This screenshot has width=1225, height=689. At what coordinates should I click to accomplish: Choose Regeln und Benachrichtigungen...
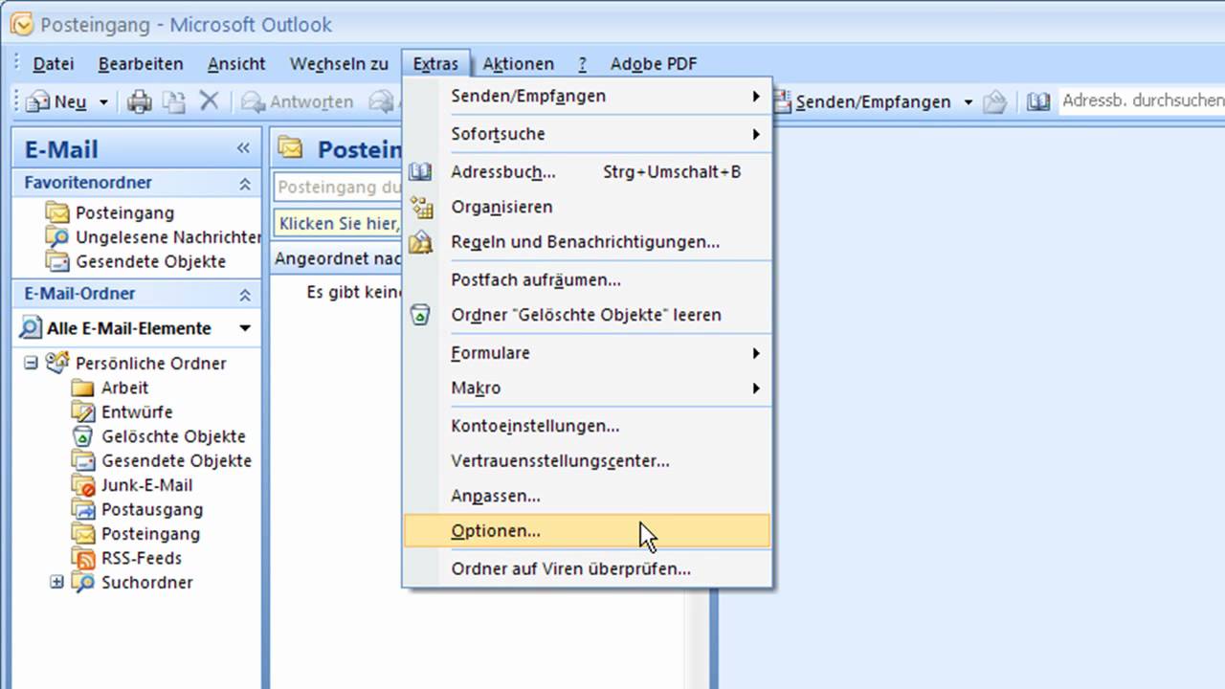[587, 242]
